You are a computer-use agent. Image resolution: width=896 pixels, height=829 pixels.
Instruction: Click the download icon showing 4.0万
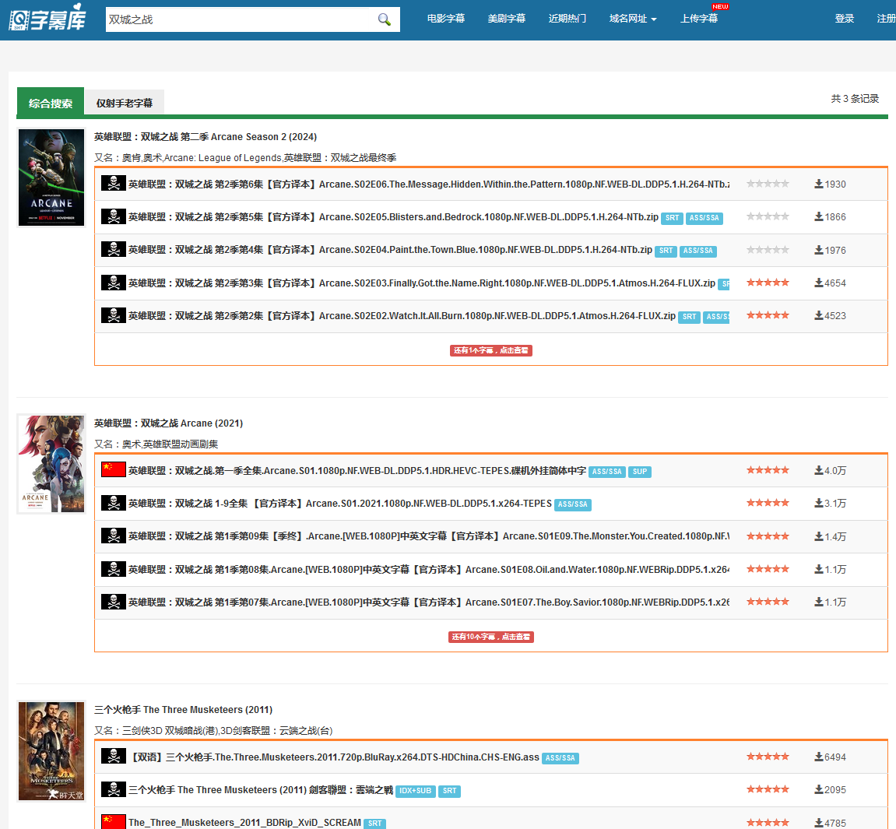[x=819, y=470]
